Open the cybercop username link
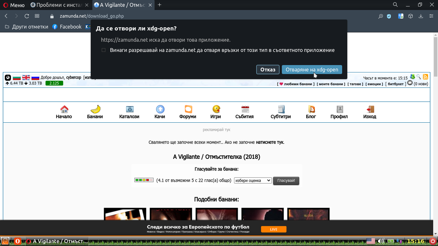Screen dimensions: 438x246 pyautogui.click(x=74, y=78)
